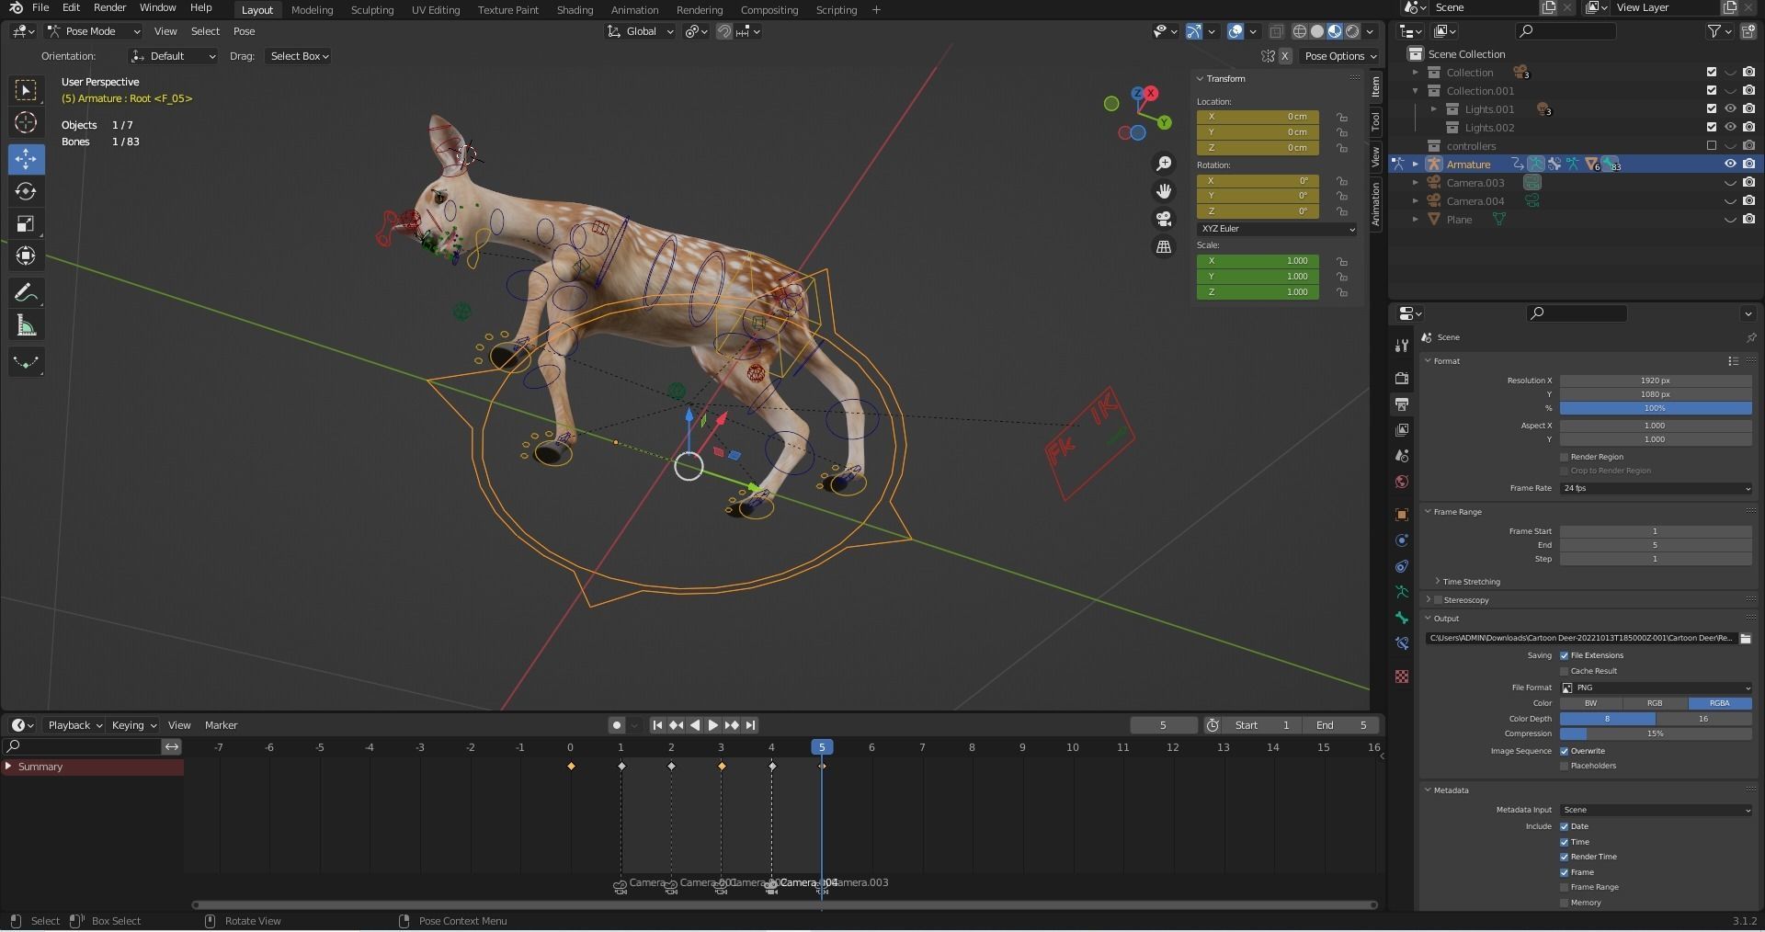Viewport: 1765px width, 932px height.
Task: Switch perspective/orthographic grid icon
Action: click(x=1164, y=247)
